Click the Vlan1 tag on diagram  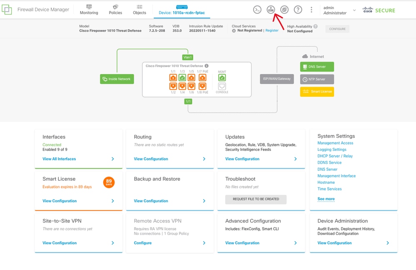pyautogui.click(x=187, y=57)
